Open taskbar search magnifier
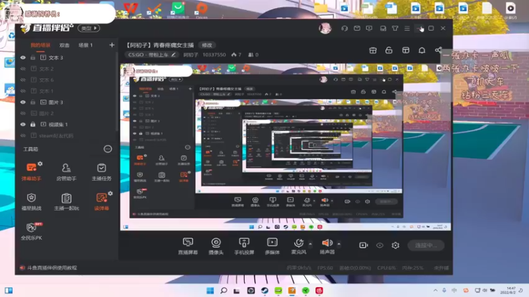 pyautogui.click(x=224, y=290)
